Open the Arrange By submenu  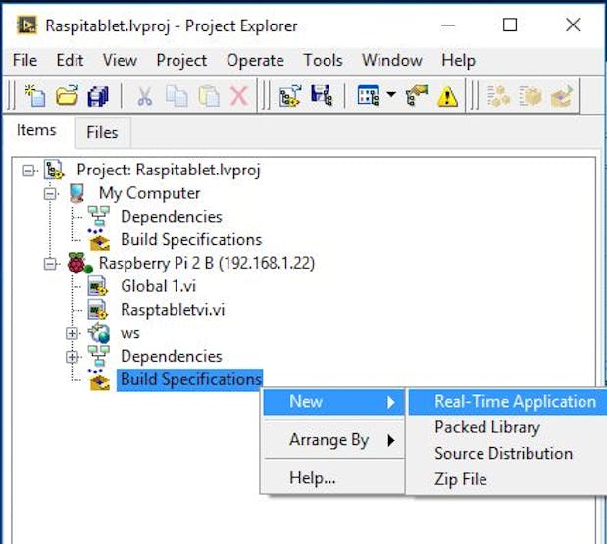pos(333,440)
